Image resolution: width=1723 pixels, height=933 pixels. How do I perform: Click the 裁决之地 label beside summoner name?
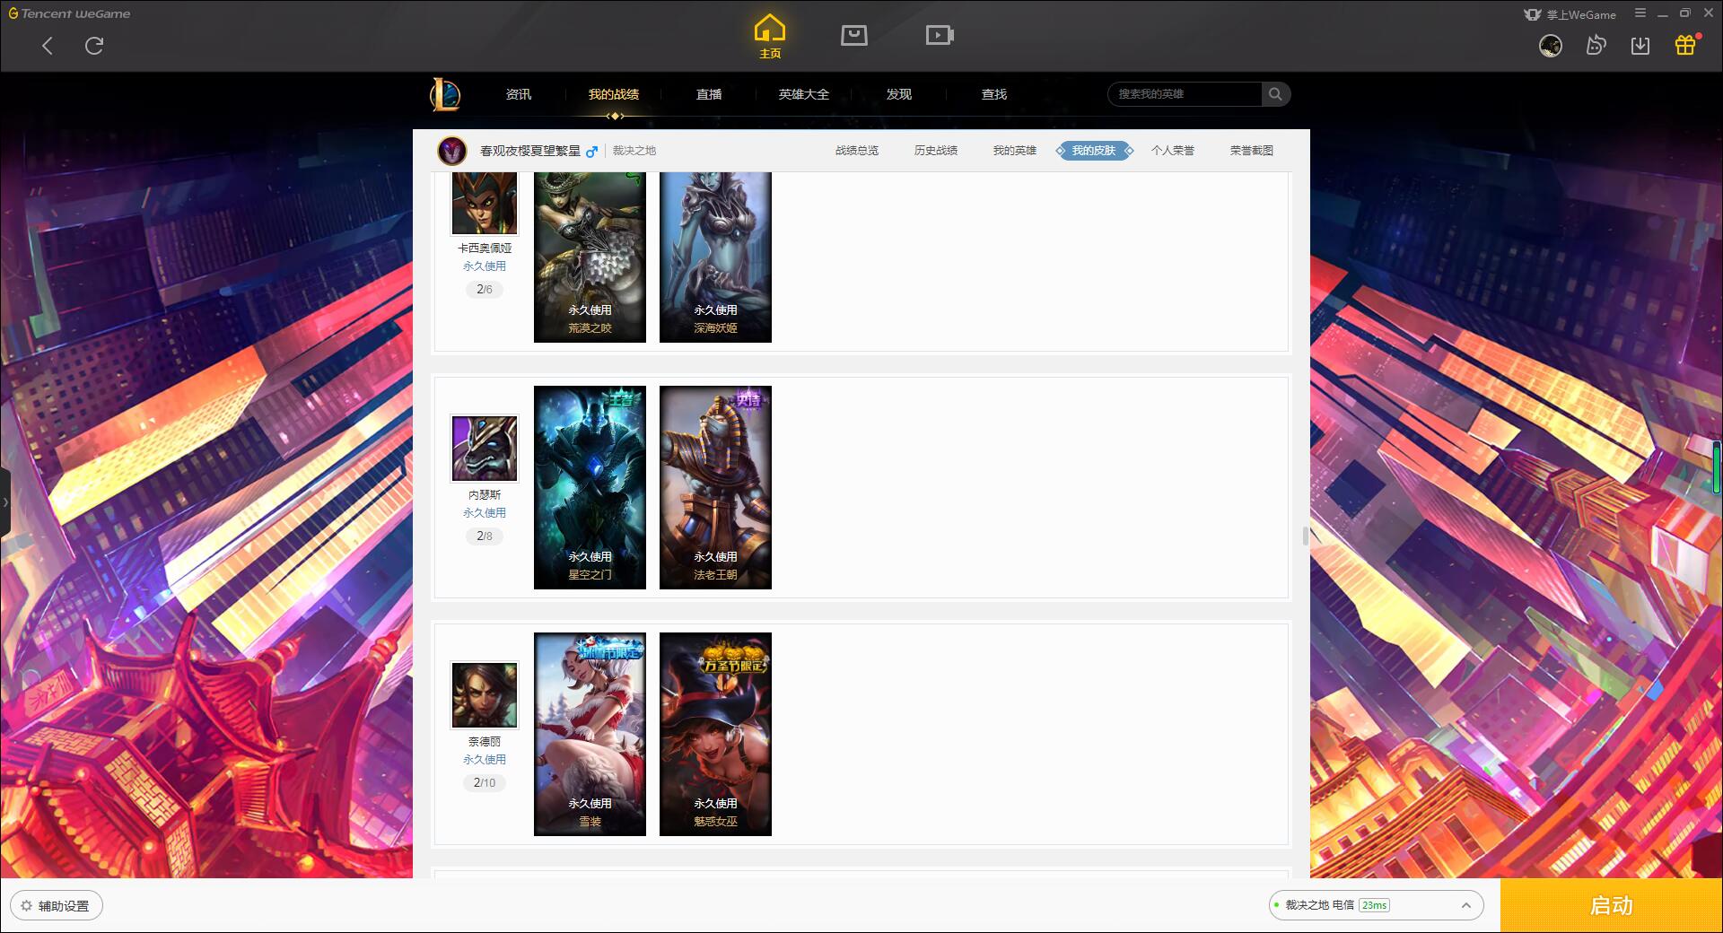click(634, 151)
